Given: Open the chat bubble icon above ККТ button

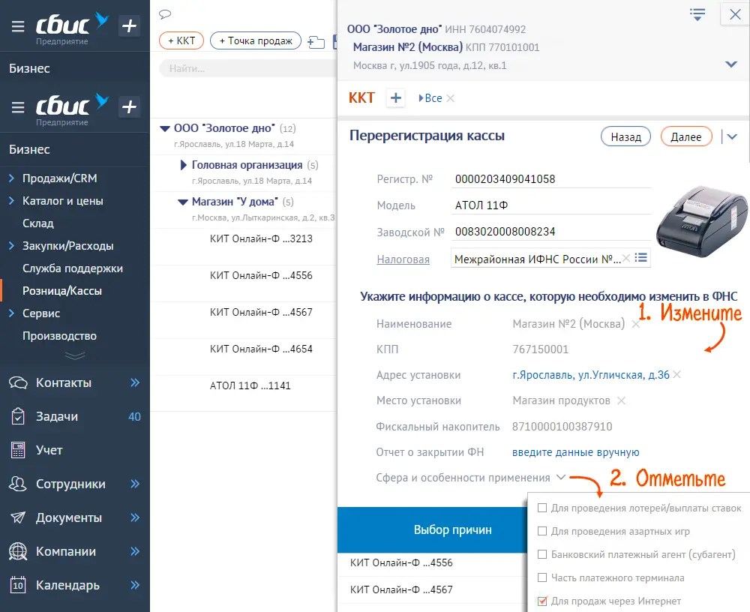Looking at the screenshot, I should coord(165,14).
